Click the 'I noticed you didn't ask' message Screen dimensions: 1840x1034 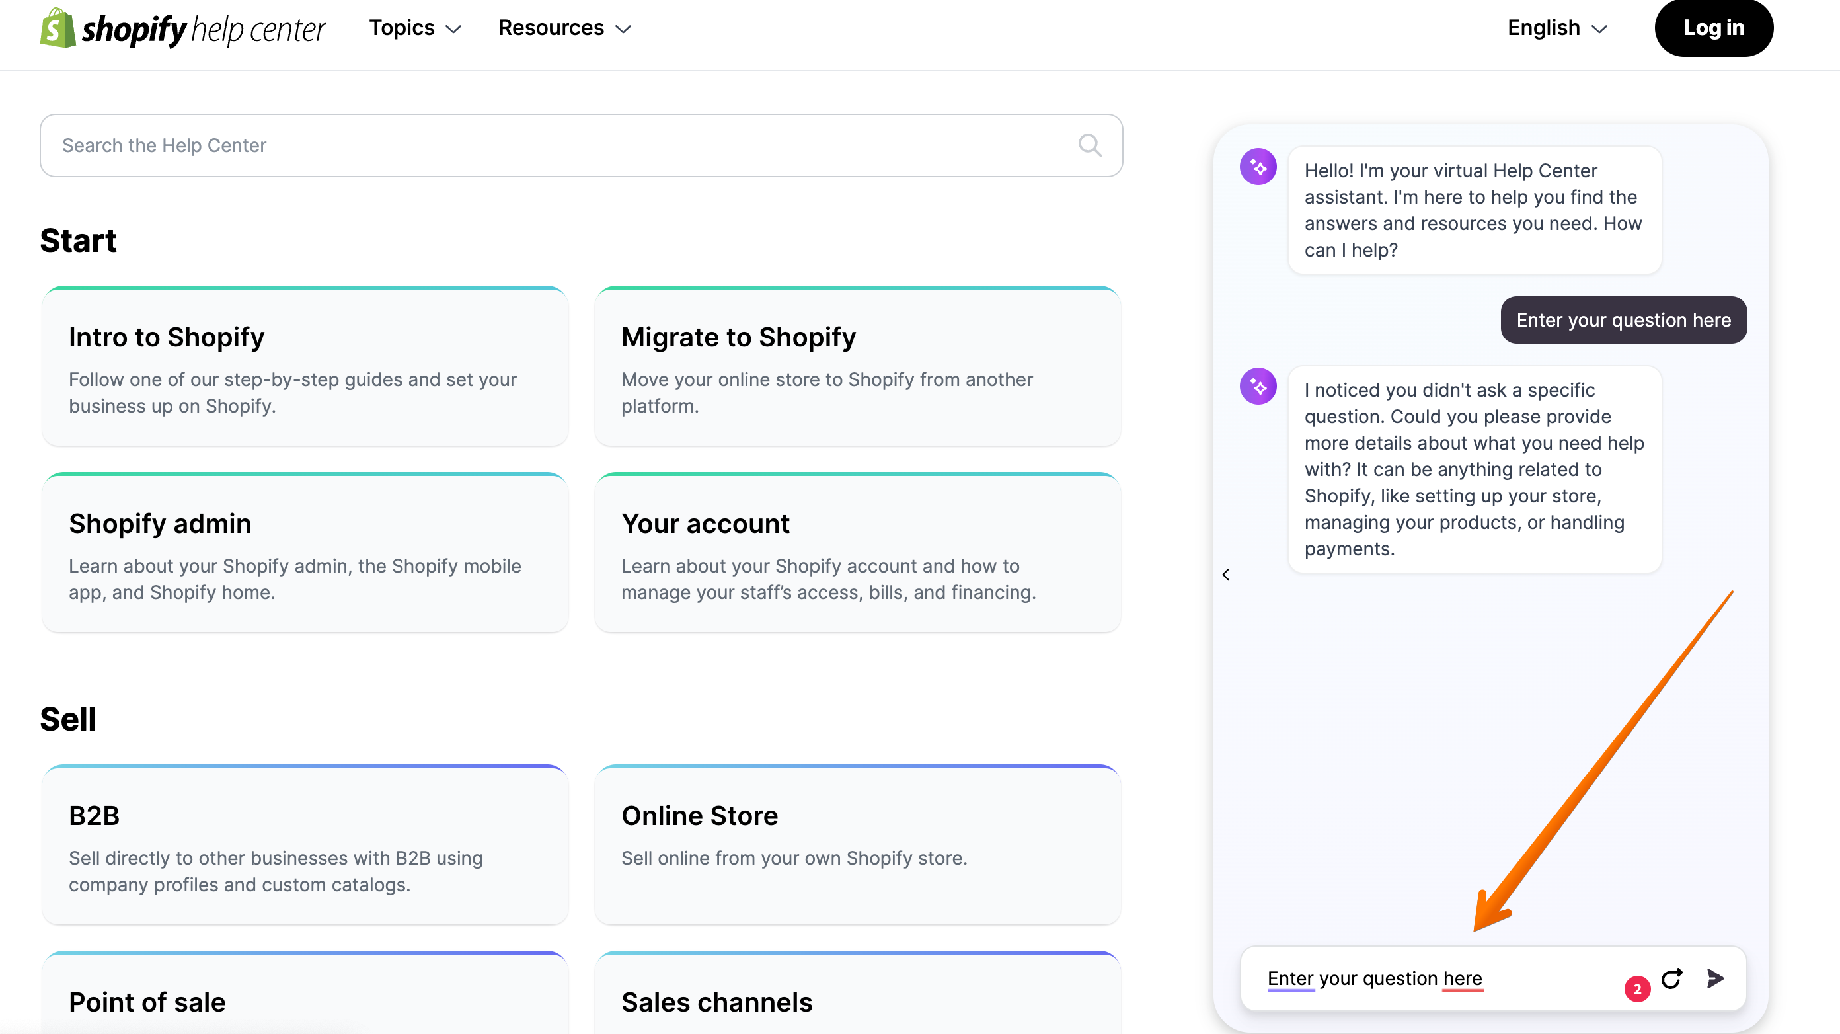click(1475, 469)
